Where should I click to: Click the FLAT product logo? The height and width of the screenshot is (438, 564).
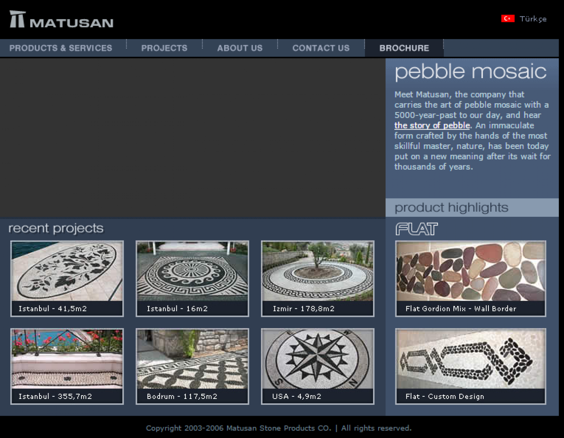pyautogui.click(x=417, y=229)
